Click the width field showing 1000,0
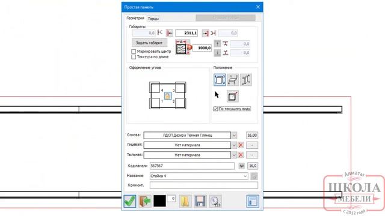 [x=202, y=48]
